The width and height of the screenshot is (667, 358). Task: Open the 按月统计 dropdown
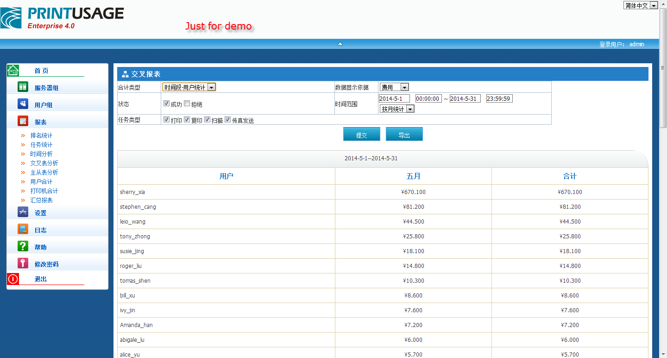[x=397, y=109]
